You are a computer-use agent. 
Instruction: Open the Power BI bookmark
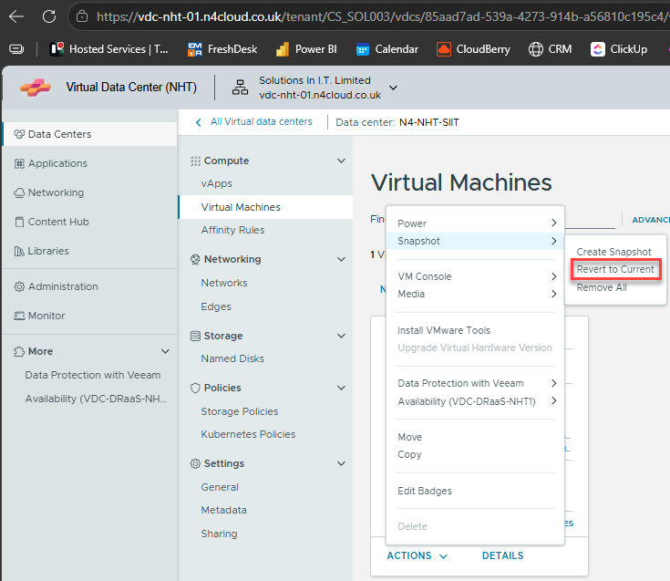click(306, 49)
